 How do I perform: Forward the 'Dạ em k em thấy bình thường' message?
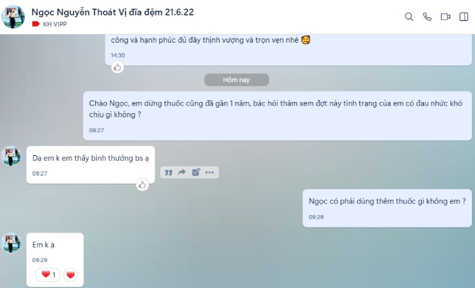pyautogui.click(x=182, y=172)
